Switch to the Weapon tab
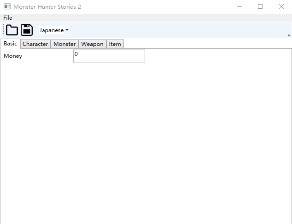This screenshot has height=224, width=292. (93, 44)
